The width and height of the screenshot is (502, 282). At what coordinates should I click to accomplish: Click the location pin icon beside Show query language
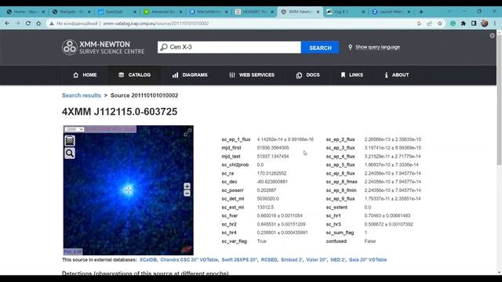tap(351, 47)
